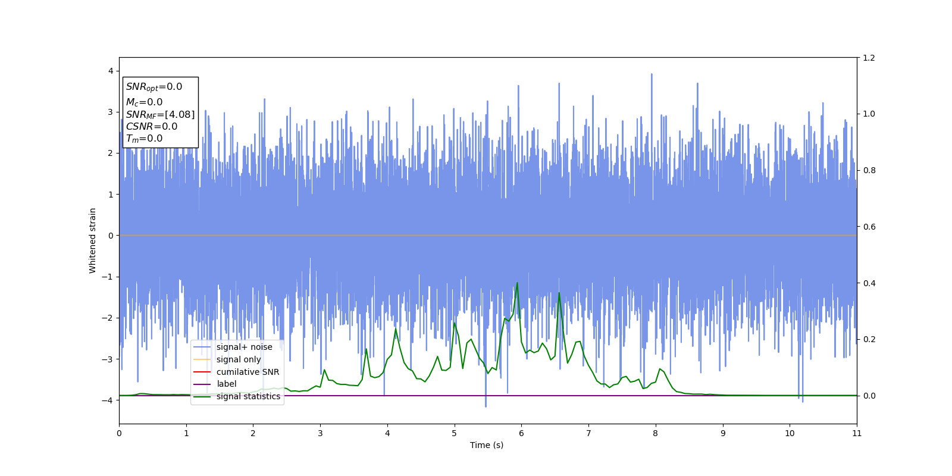The image size is (952, 476).
Task: Click the SNR opt=0.0 annotation line
Action: tap(154, 87)
